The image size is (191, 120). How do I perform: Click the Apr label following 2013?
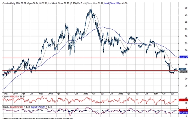click(x=129, y=94)
